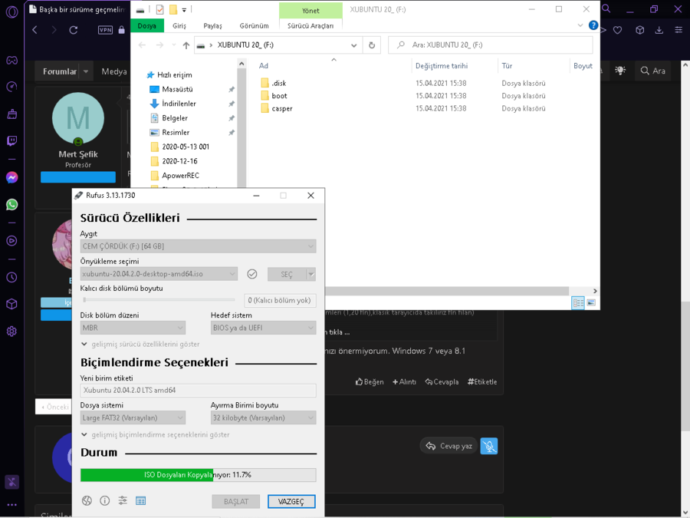Click the Beğen like link
690x518 pixels.
pos(370,382)
